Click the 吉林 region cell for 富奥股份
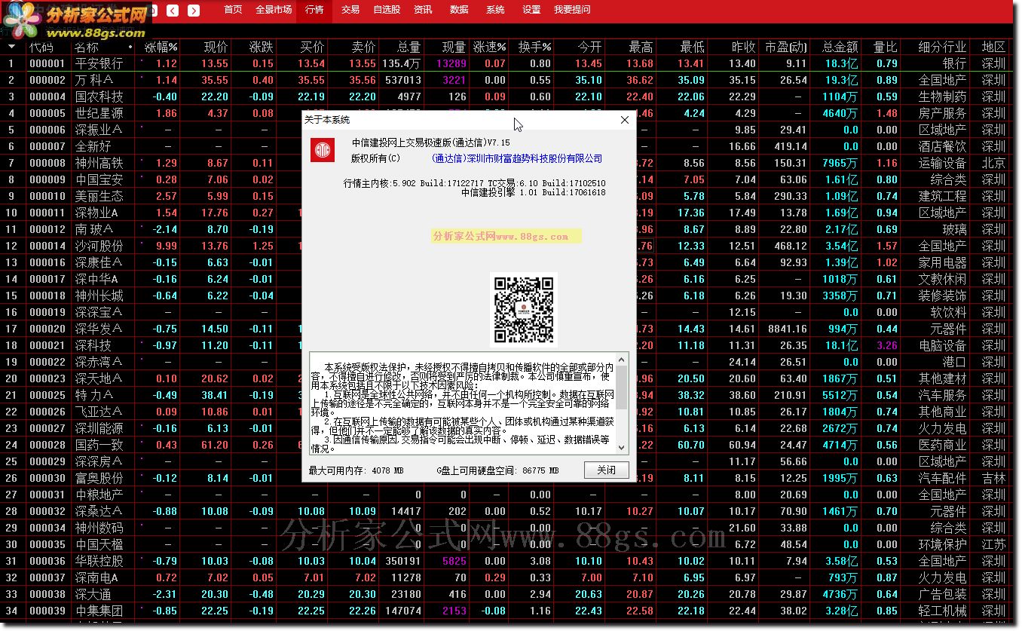The image size is (1022, 631). tap(993, 478)
